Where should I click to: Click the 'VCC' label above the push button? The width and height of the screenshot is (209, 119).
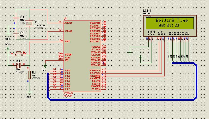pos(8,44)
